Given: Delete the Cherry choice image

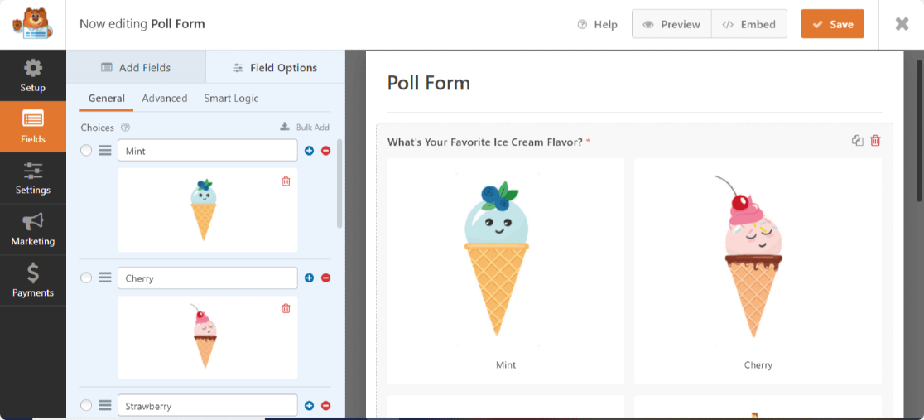Looking at the screenshot, I should pos(286,308).
